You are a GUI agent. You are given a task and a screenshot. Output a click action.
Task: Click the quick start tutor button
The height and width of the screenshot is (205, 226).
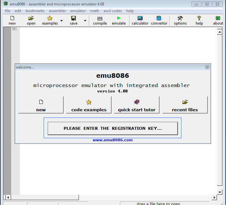coord(136,105)
